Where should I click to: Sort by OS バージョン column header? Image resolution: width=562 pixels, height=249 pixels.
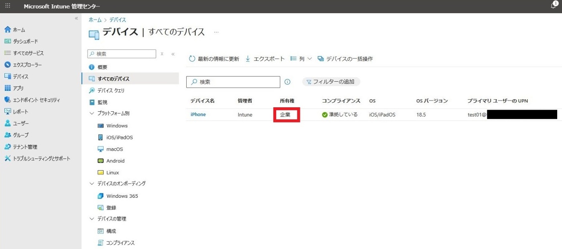(432, 101)
